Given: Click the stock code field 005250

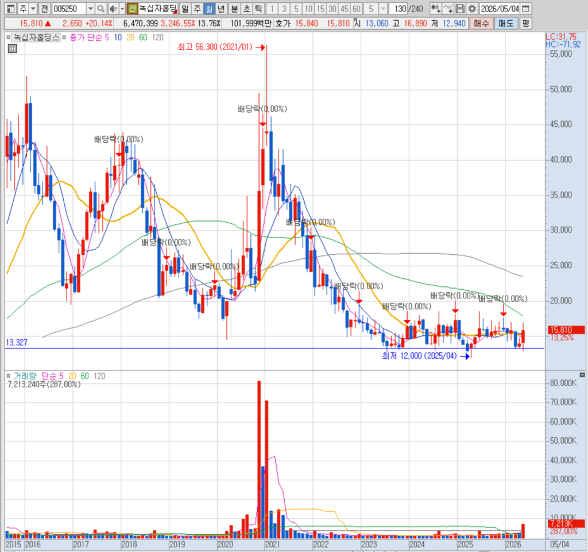Looking at the screenshot, I should click(x=69, y=9).
